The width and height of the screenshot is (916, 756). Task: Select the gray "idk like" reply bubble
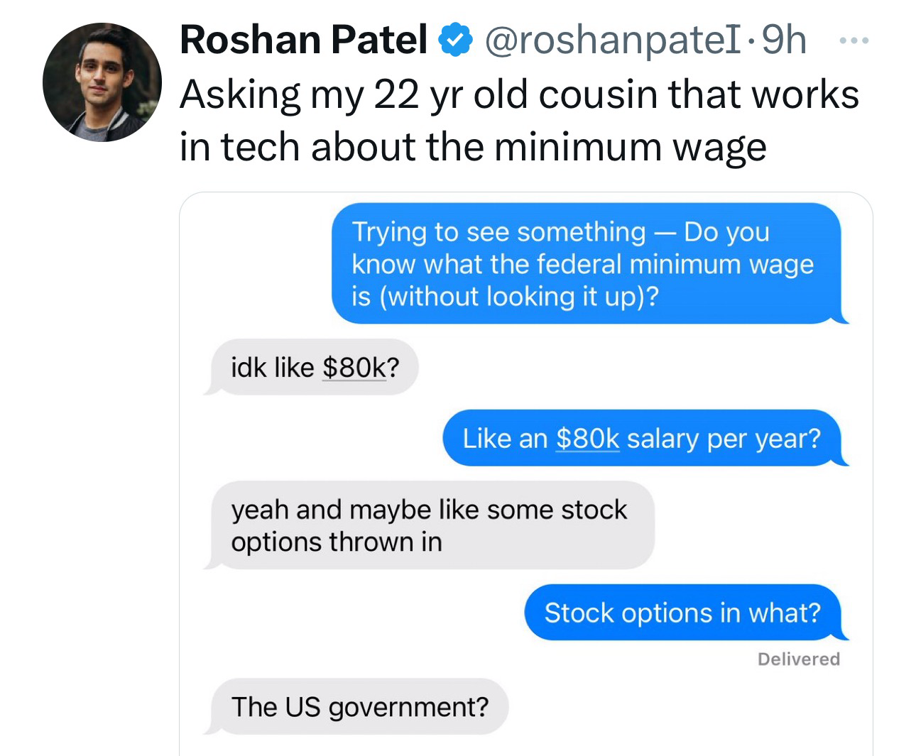314,368
